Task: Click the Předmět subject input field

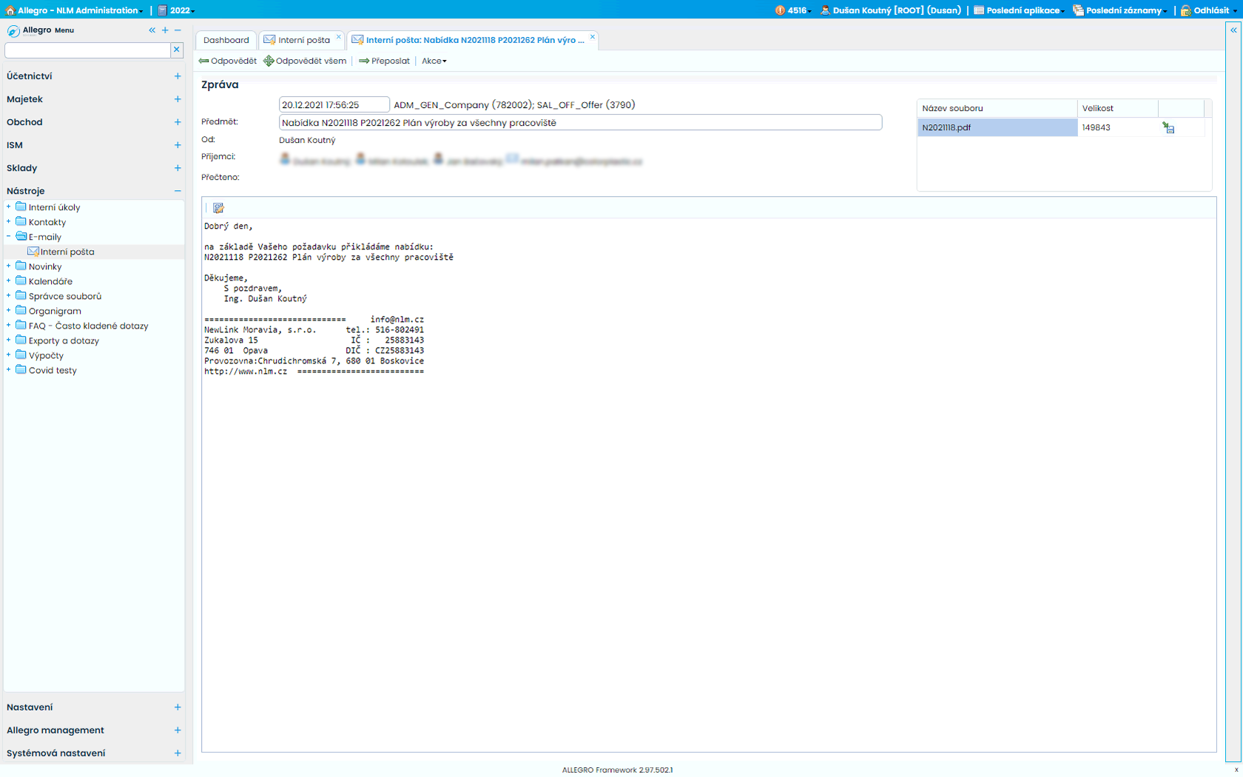Action: click(580, 123)
